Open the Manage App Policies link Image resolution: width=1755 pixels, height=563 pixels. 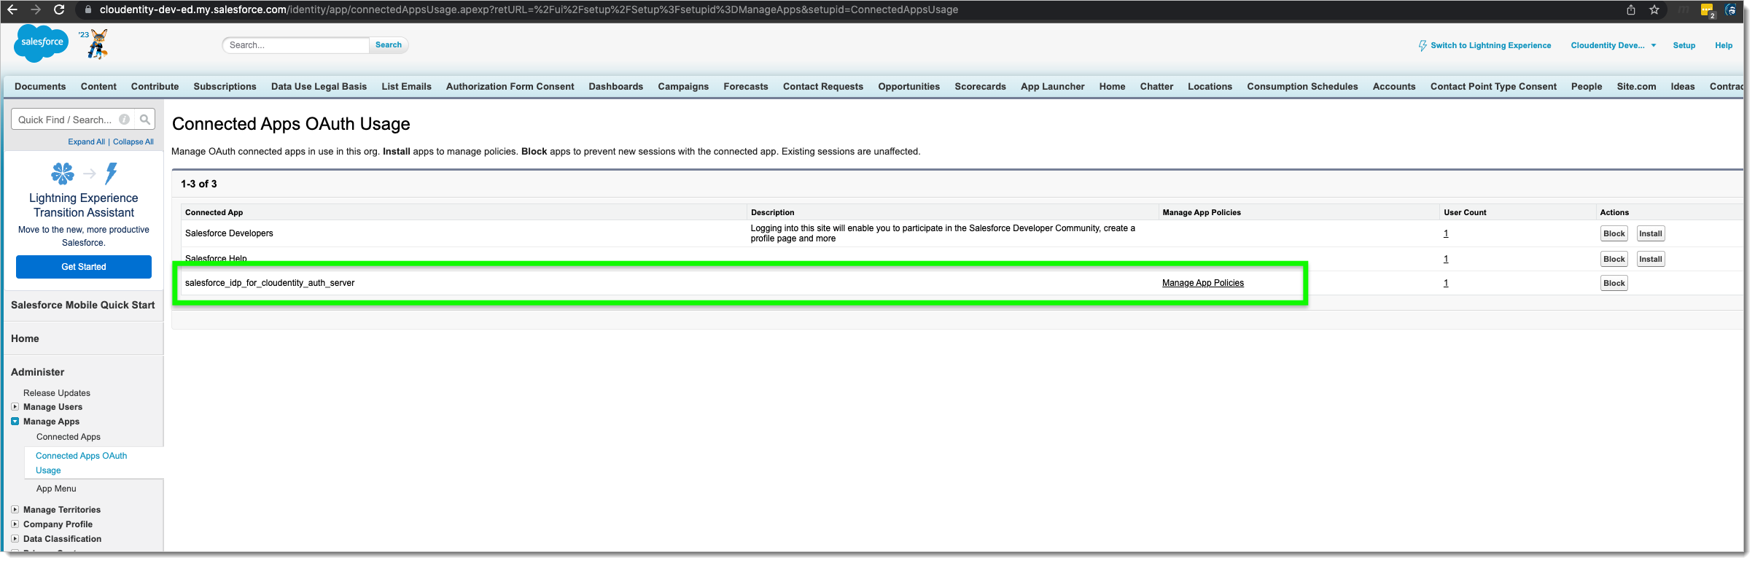[x=1203, y=283]
